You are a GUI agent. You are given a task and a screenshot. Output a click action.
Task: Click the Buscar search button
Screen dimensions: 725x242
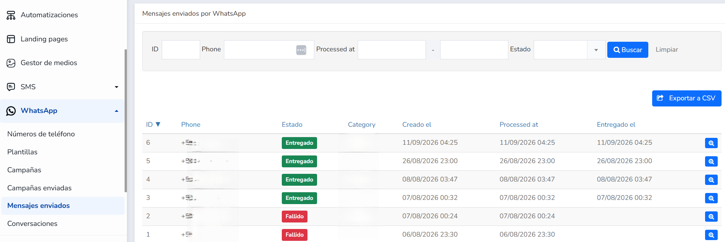[628, 50]
